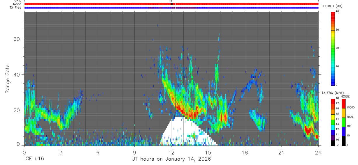The image size is (358, 165).
Task: Click the black 9–10 MHz frequency swatch
Action: pyautogui.click(x=333, y=142)
